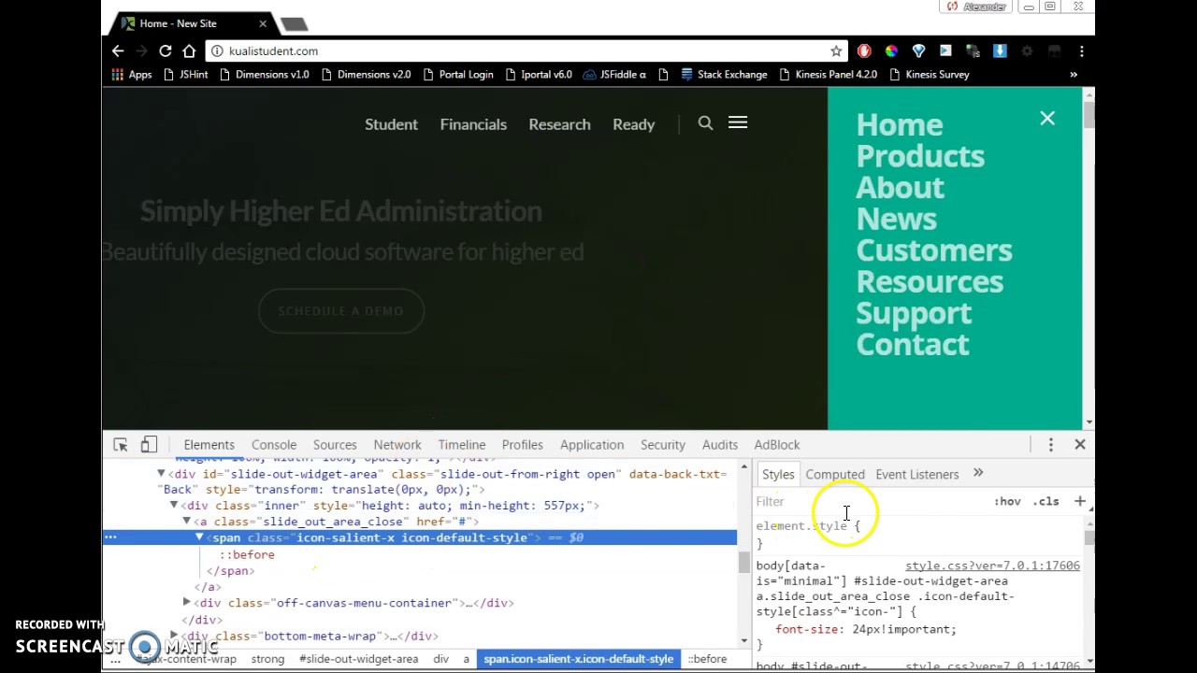The image size is (1197, 673).
Task: Click the website search magnifier icon
Action: coord(705,123)
